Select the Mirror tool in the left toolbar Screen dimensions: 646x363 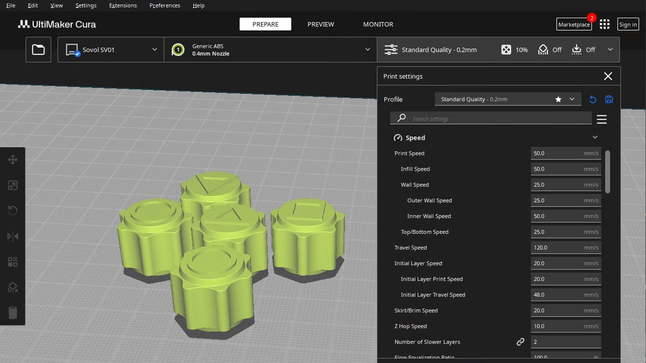pyautogui.click(x=13, y=236)
